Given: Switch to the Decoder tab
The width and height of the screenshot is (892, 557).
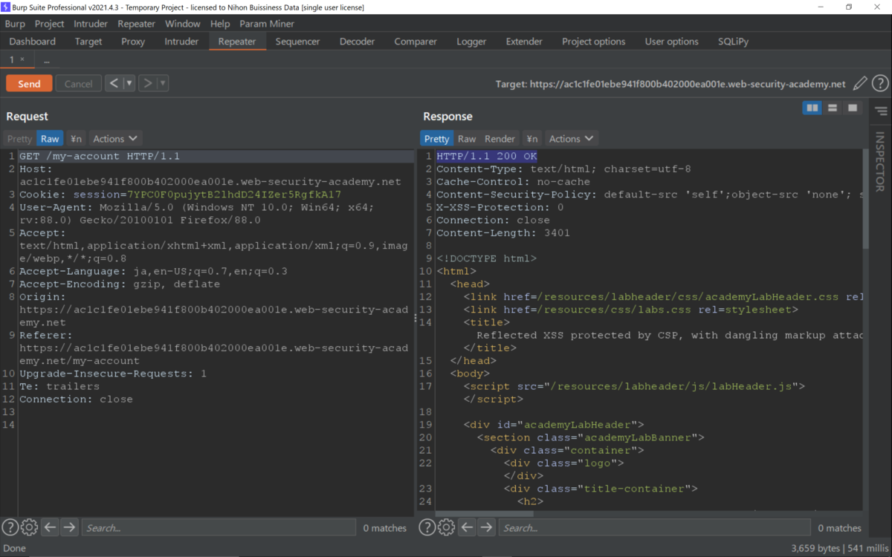Looking at the screenshot, I should [x=358, y=42].
